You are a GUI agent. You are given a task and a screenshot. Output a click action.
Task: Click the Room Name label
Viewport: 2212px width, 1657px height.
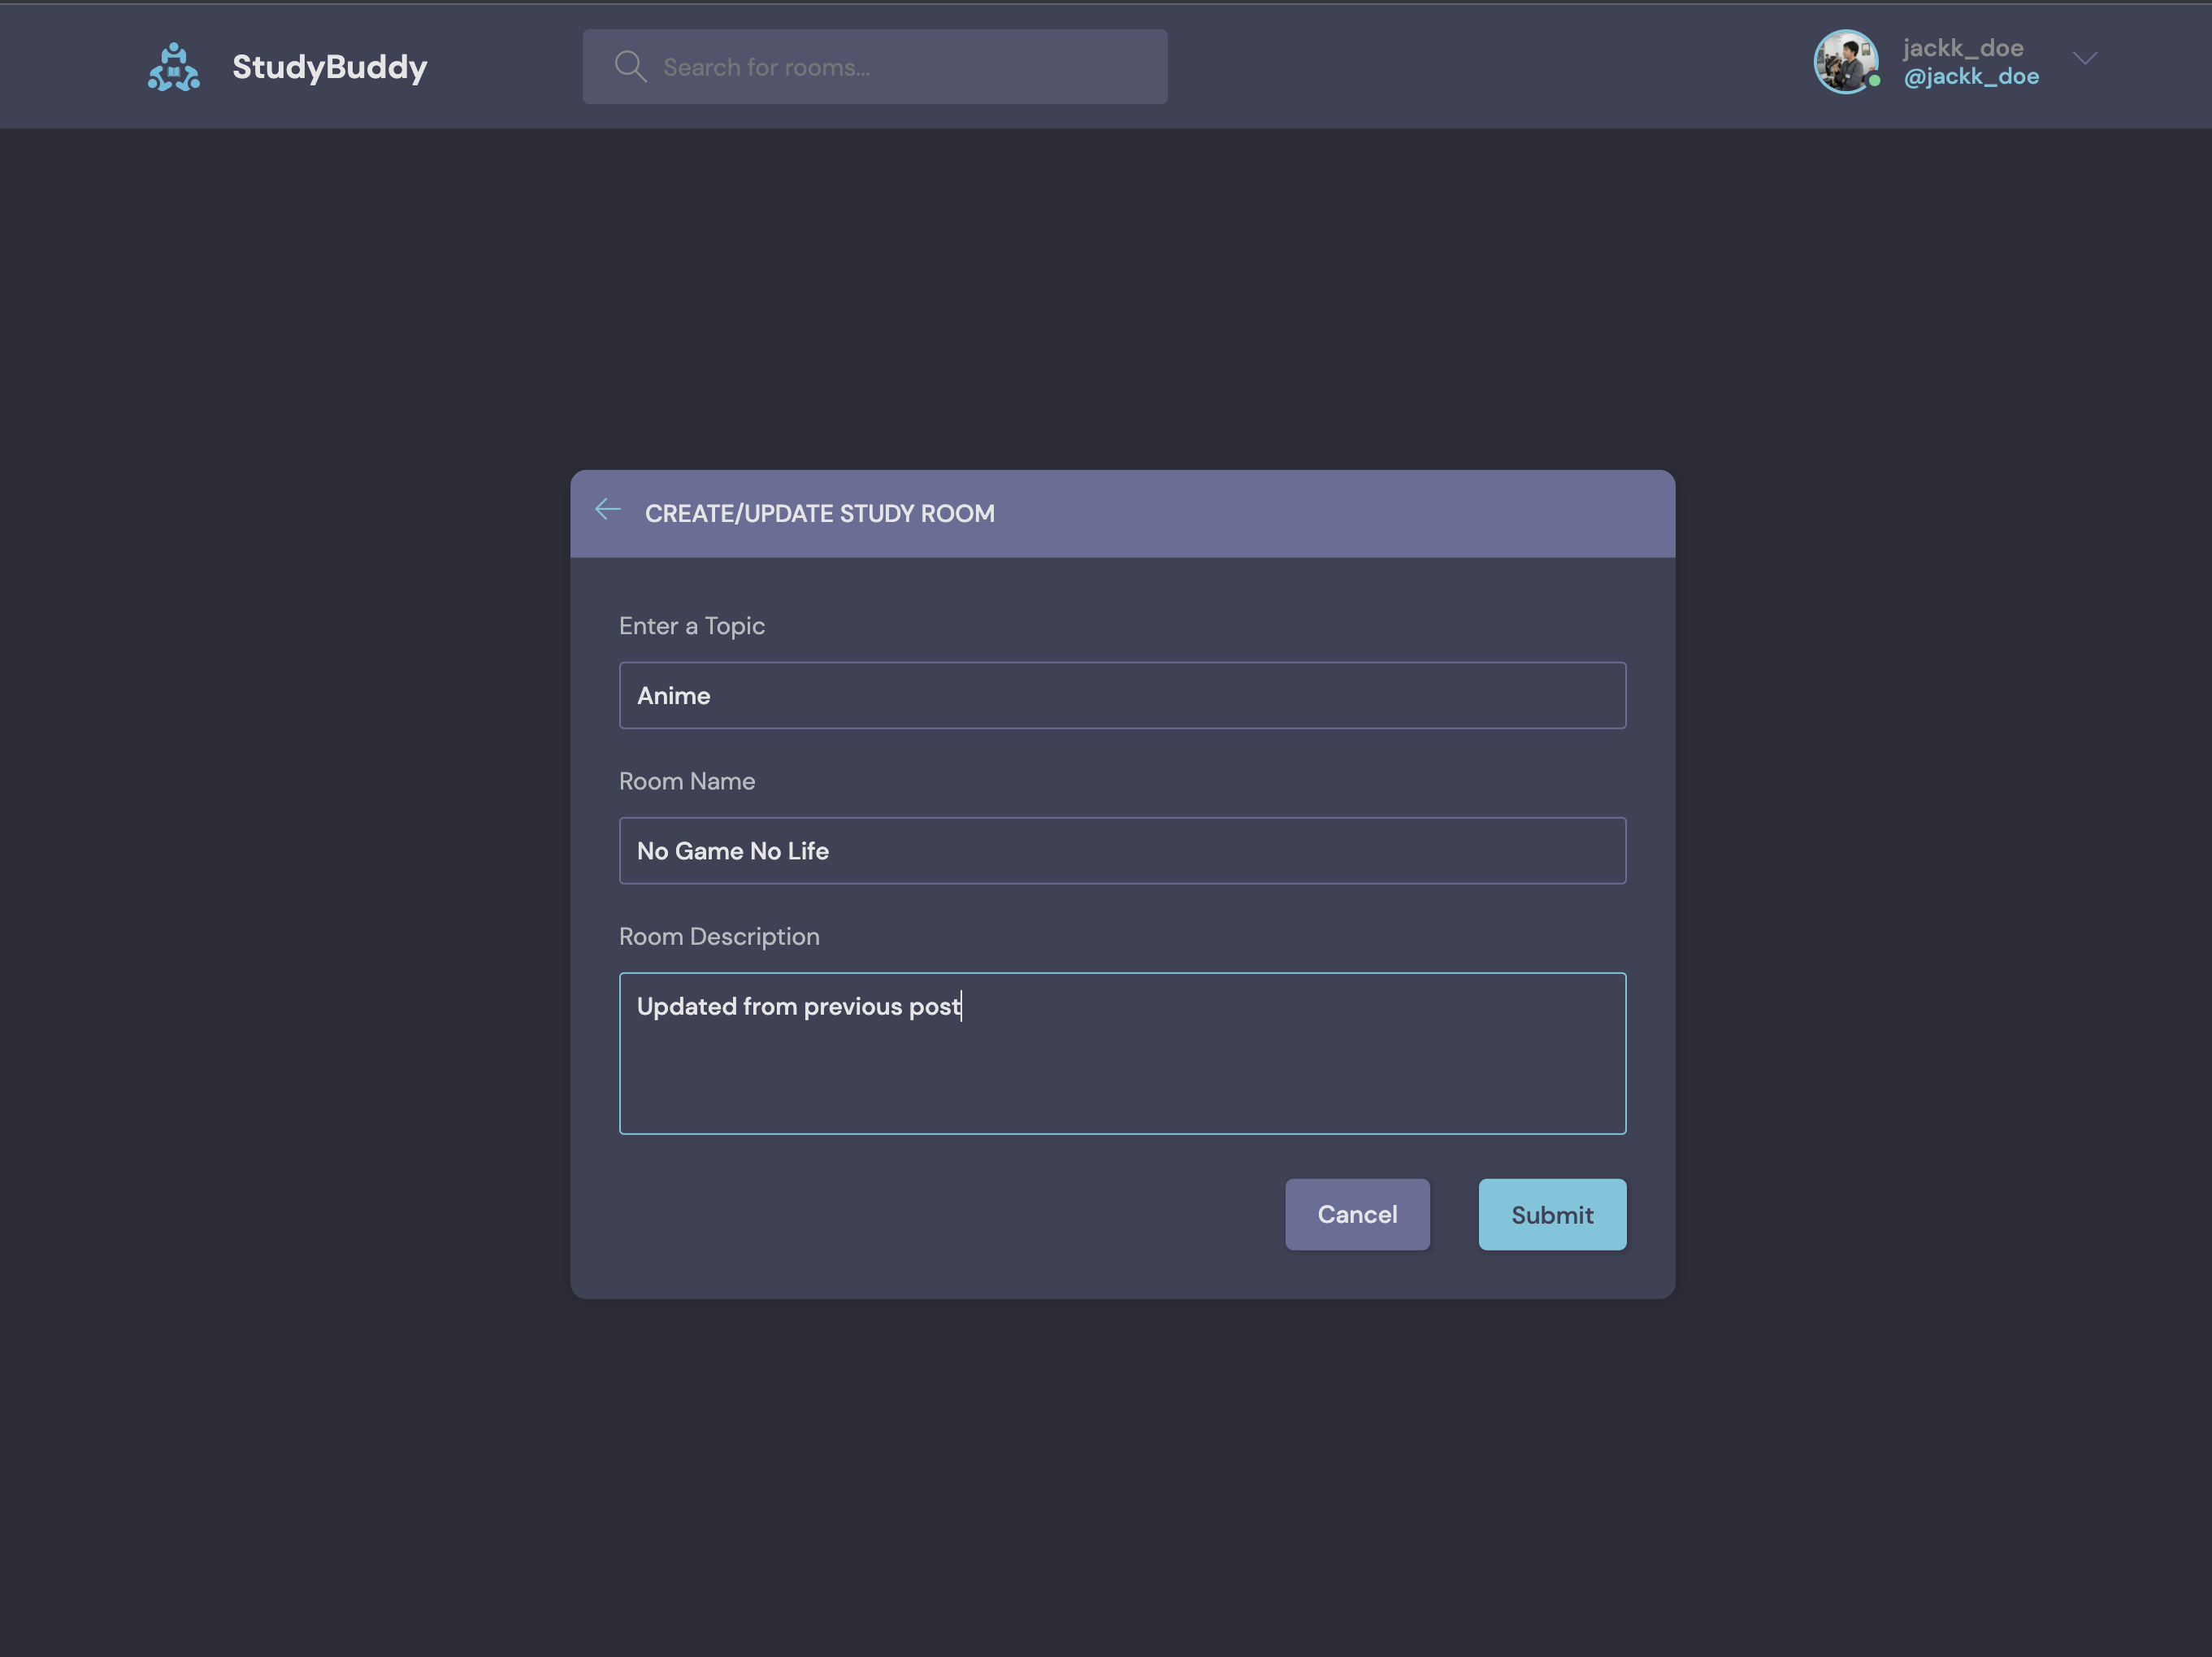(686, 781)
